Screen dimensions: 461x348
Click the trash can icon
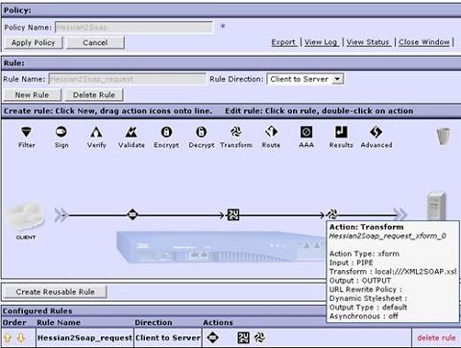(x=444, y=137)
